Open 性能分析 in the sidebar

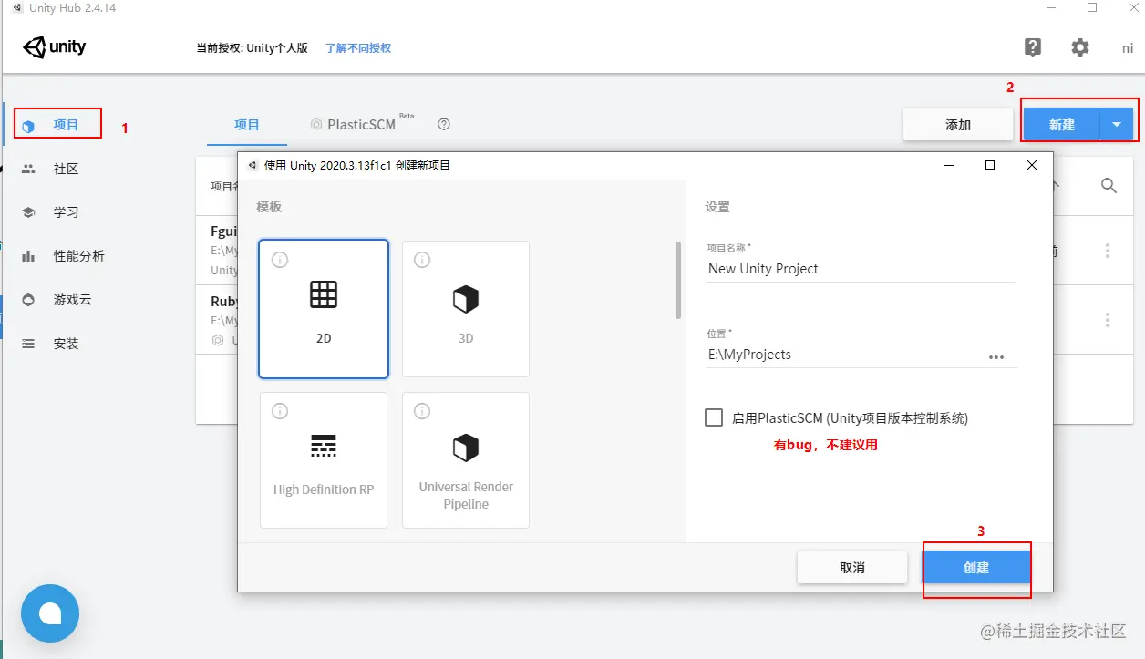pyautogui.click(x=78, y=256)
